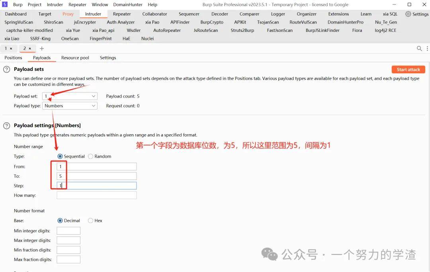Open the Extensions tab

tap(339, 14)
